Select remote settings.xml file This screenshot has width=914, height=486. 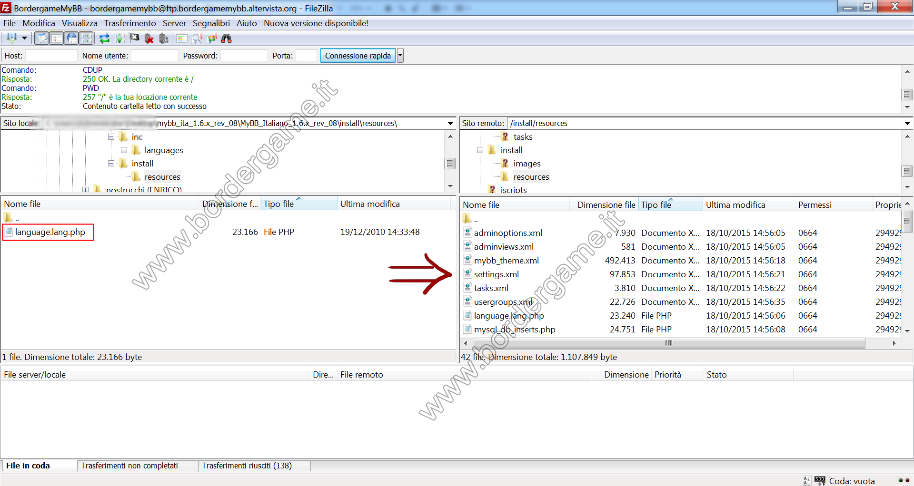point(497,274)
